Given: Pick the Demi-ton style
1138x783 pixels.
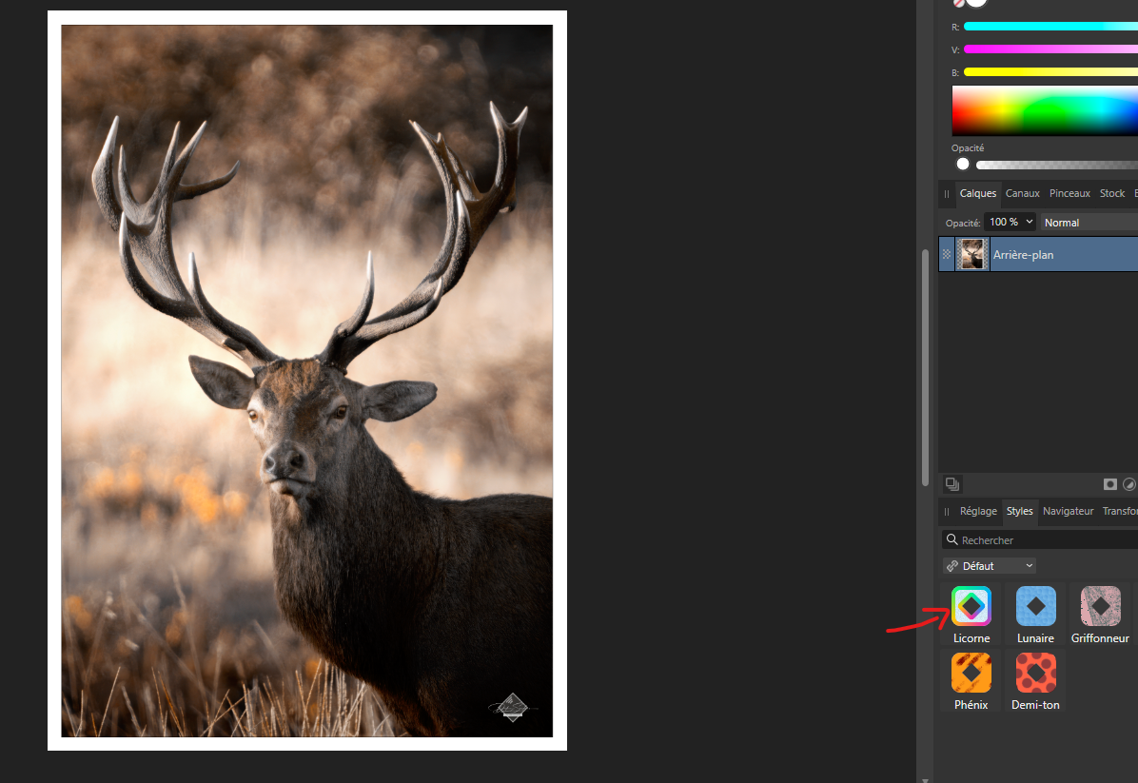Looking at the screenshot, I should [x=1035, y=672].
